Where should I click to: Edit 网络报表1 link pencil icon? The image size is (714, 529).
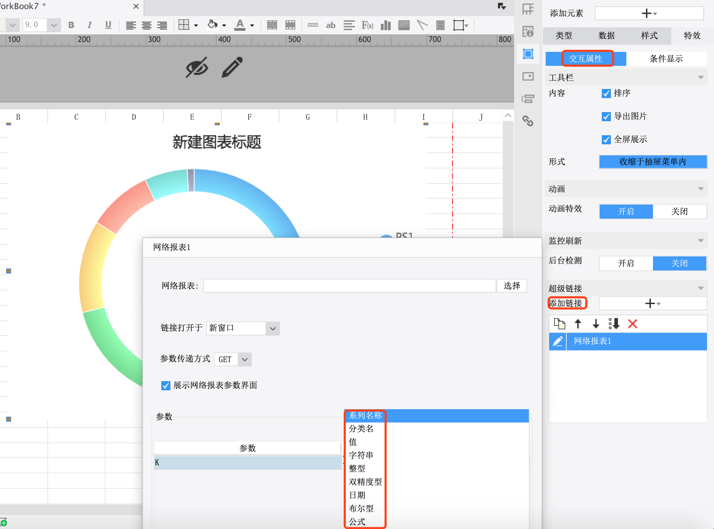(x=558, y=341)
